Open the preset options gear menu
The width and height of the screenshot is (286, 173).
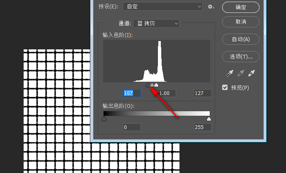[x=211, y=7]
